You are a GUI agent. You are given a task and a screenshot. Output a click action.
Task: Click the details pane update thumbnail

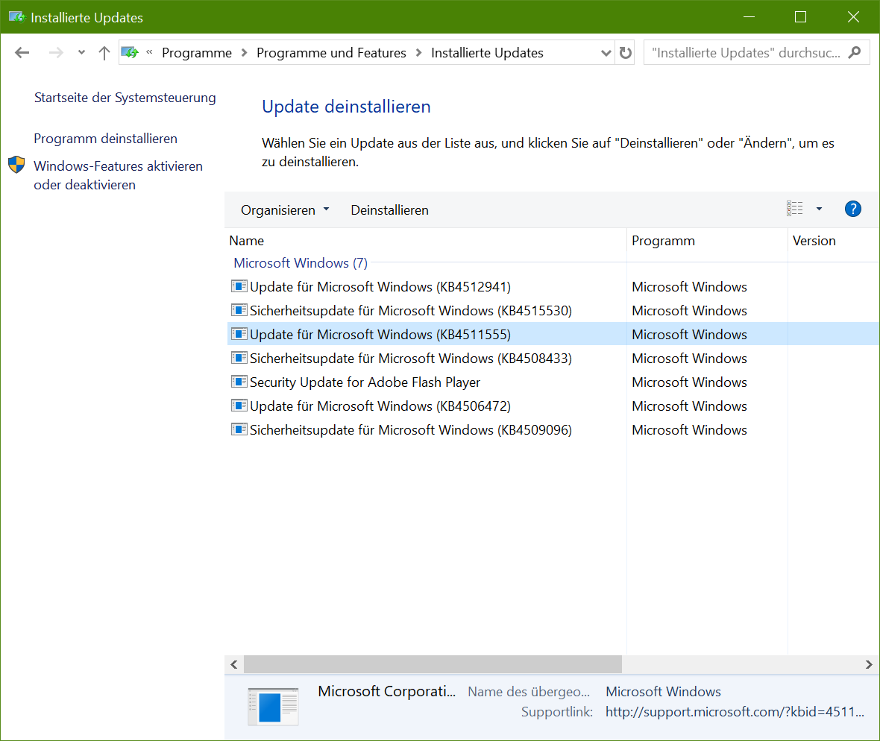pos(273,707)
